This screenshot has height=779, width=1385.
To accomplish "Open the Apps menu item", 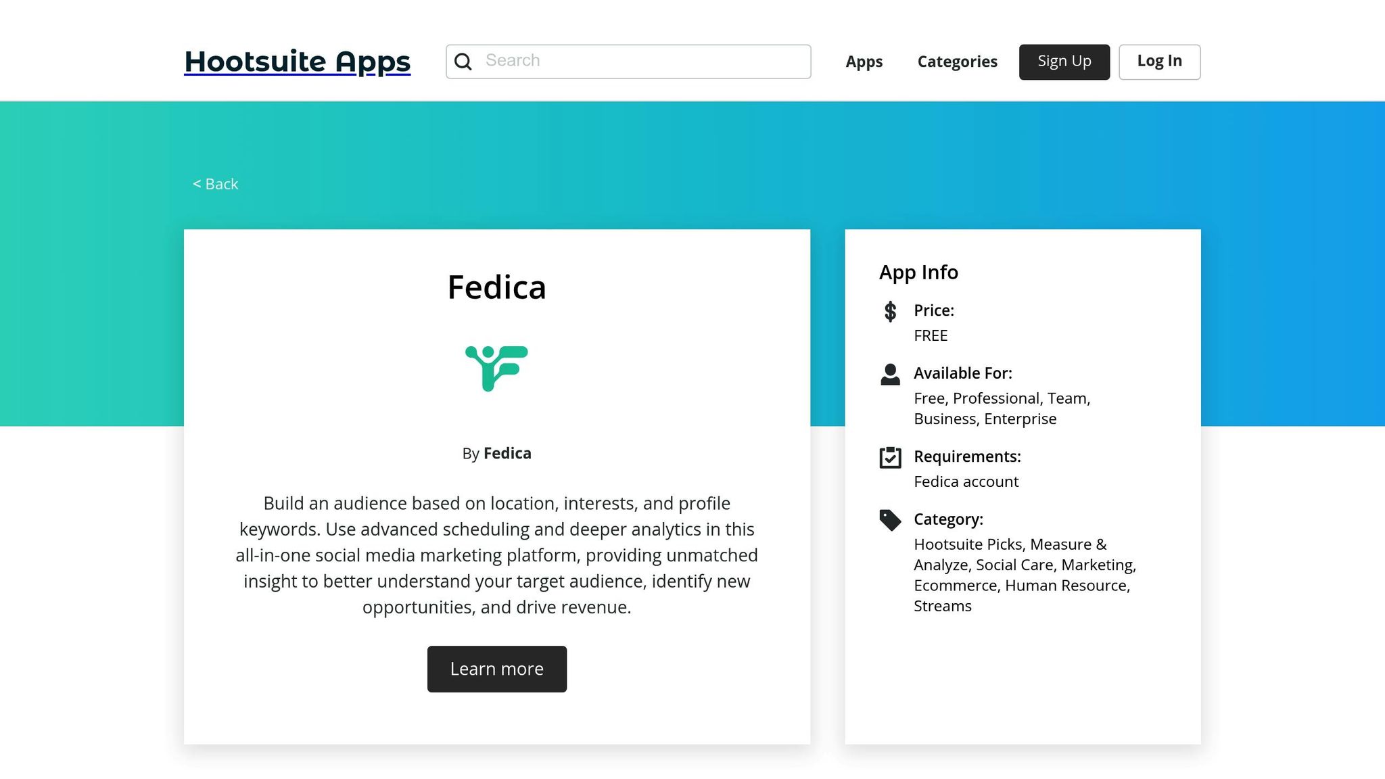I will point(864,62).
